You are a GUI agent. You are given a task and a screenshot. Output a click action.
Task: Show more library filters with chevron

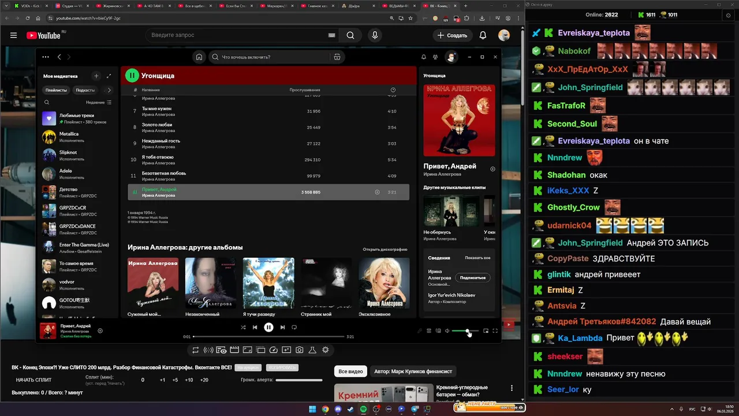109,90
